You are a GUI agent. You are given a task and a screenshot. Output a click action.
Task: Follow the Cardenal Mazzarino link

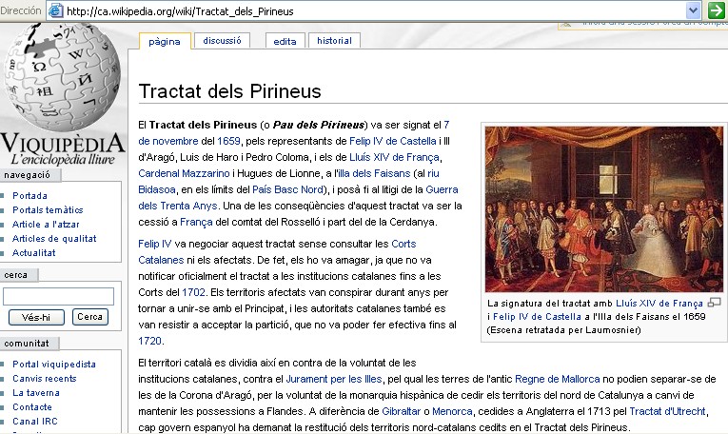click(x=184, y=173)
